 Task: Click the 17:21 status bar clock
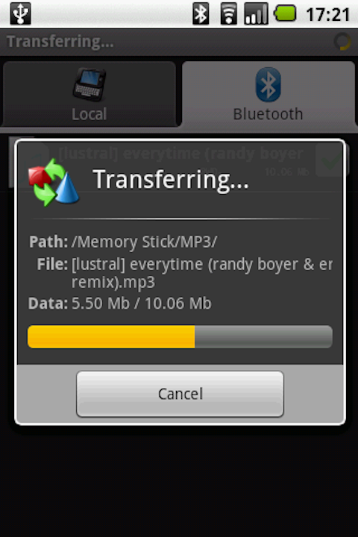(x=328, y=15)
